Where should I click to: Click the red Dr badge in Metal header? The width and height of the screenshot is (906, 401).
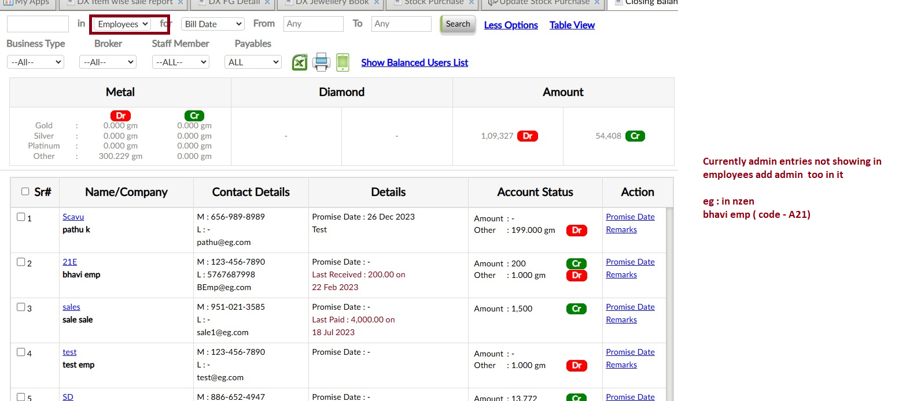[x=120, y=116]
